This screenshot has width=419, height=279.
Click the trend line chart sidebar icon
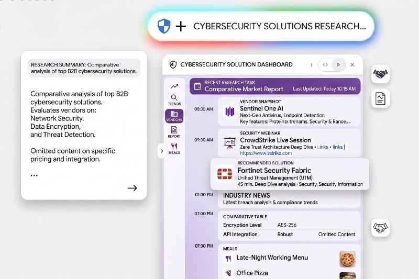tap(174, 86)
